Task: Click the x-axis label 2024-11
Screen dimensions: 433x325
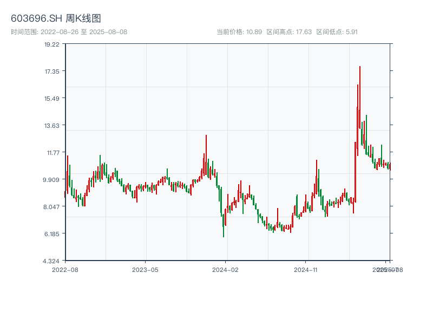Action: tap(305, 270)
